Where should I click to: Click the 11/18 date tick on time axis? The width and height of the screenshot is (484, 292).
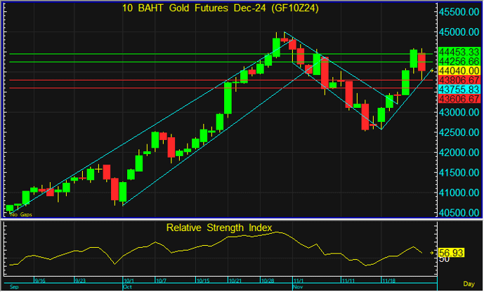coord(386,280)
